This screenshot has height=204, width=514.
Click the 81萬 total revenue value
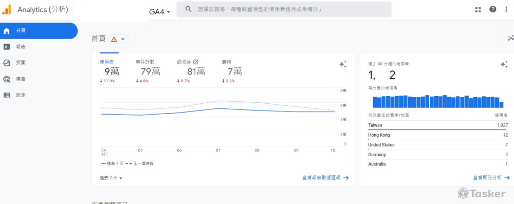click(x=196, y=71)
